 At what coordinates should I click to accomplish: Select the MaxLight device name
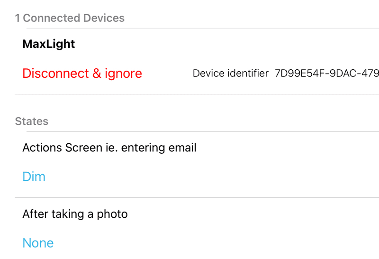tap(48, 44)
